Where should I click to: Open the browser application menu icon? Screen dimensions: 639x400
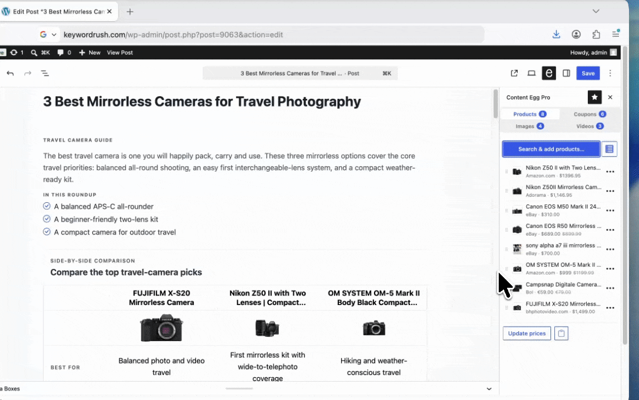616,34
